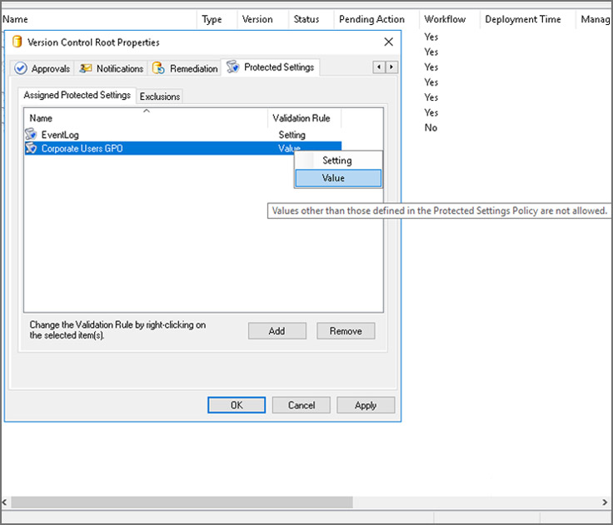Select the Protected Settings tab
The image size is (613, 525).
[271, 67]
